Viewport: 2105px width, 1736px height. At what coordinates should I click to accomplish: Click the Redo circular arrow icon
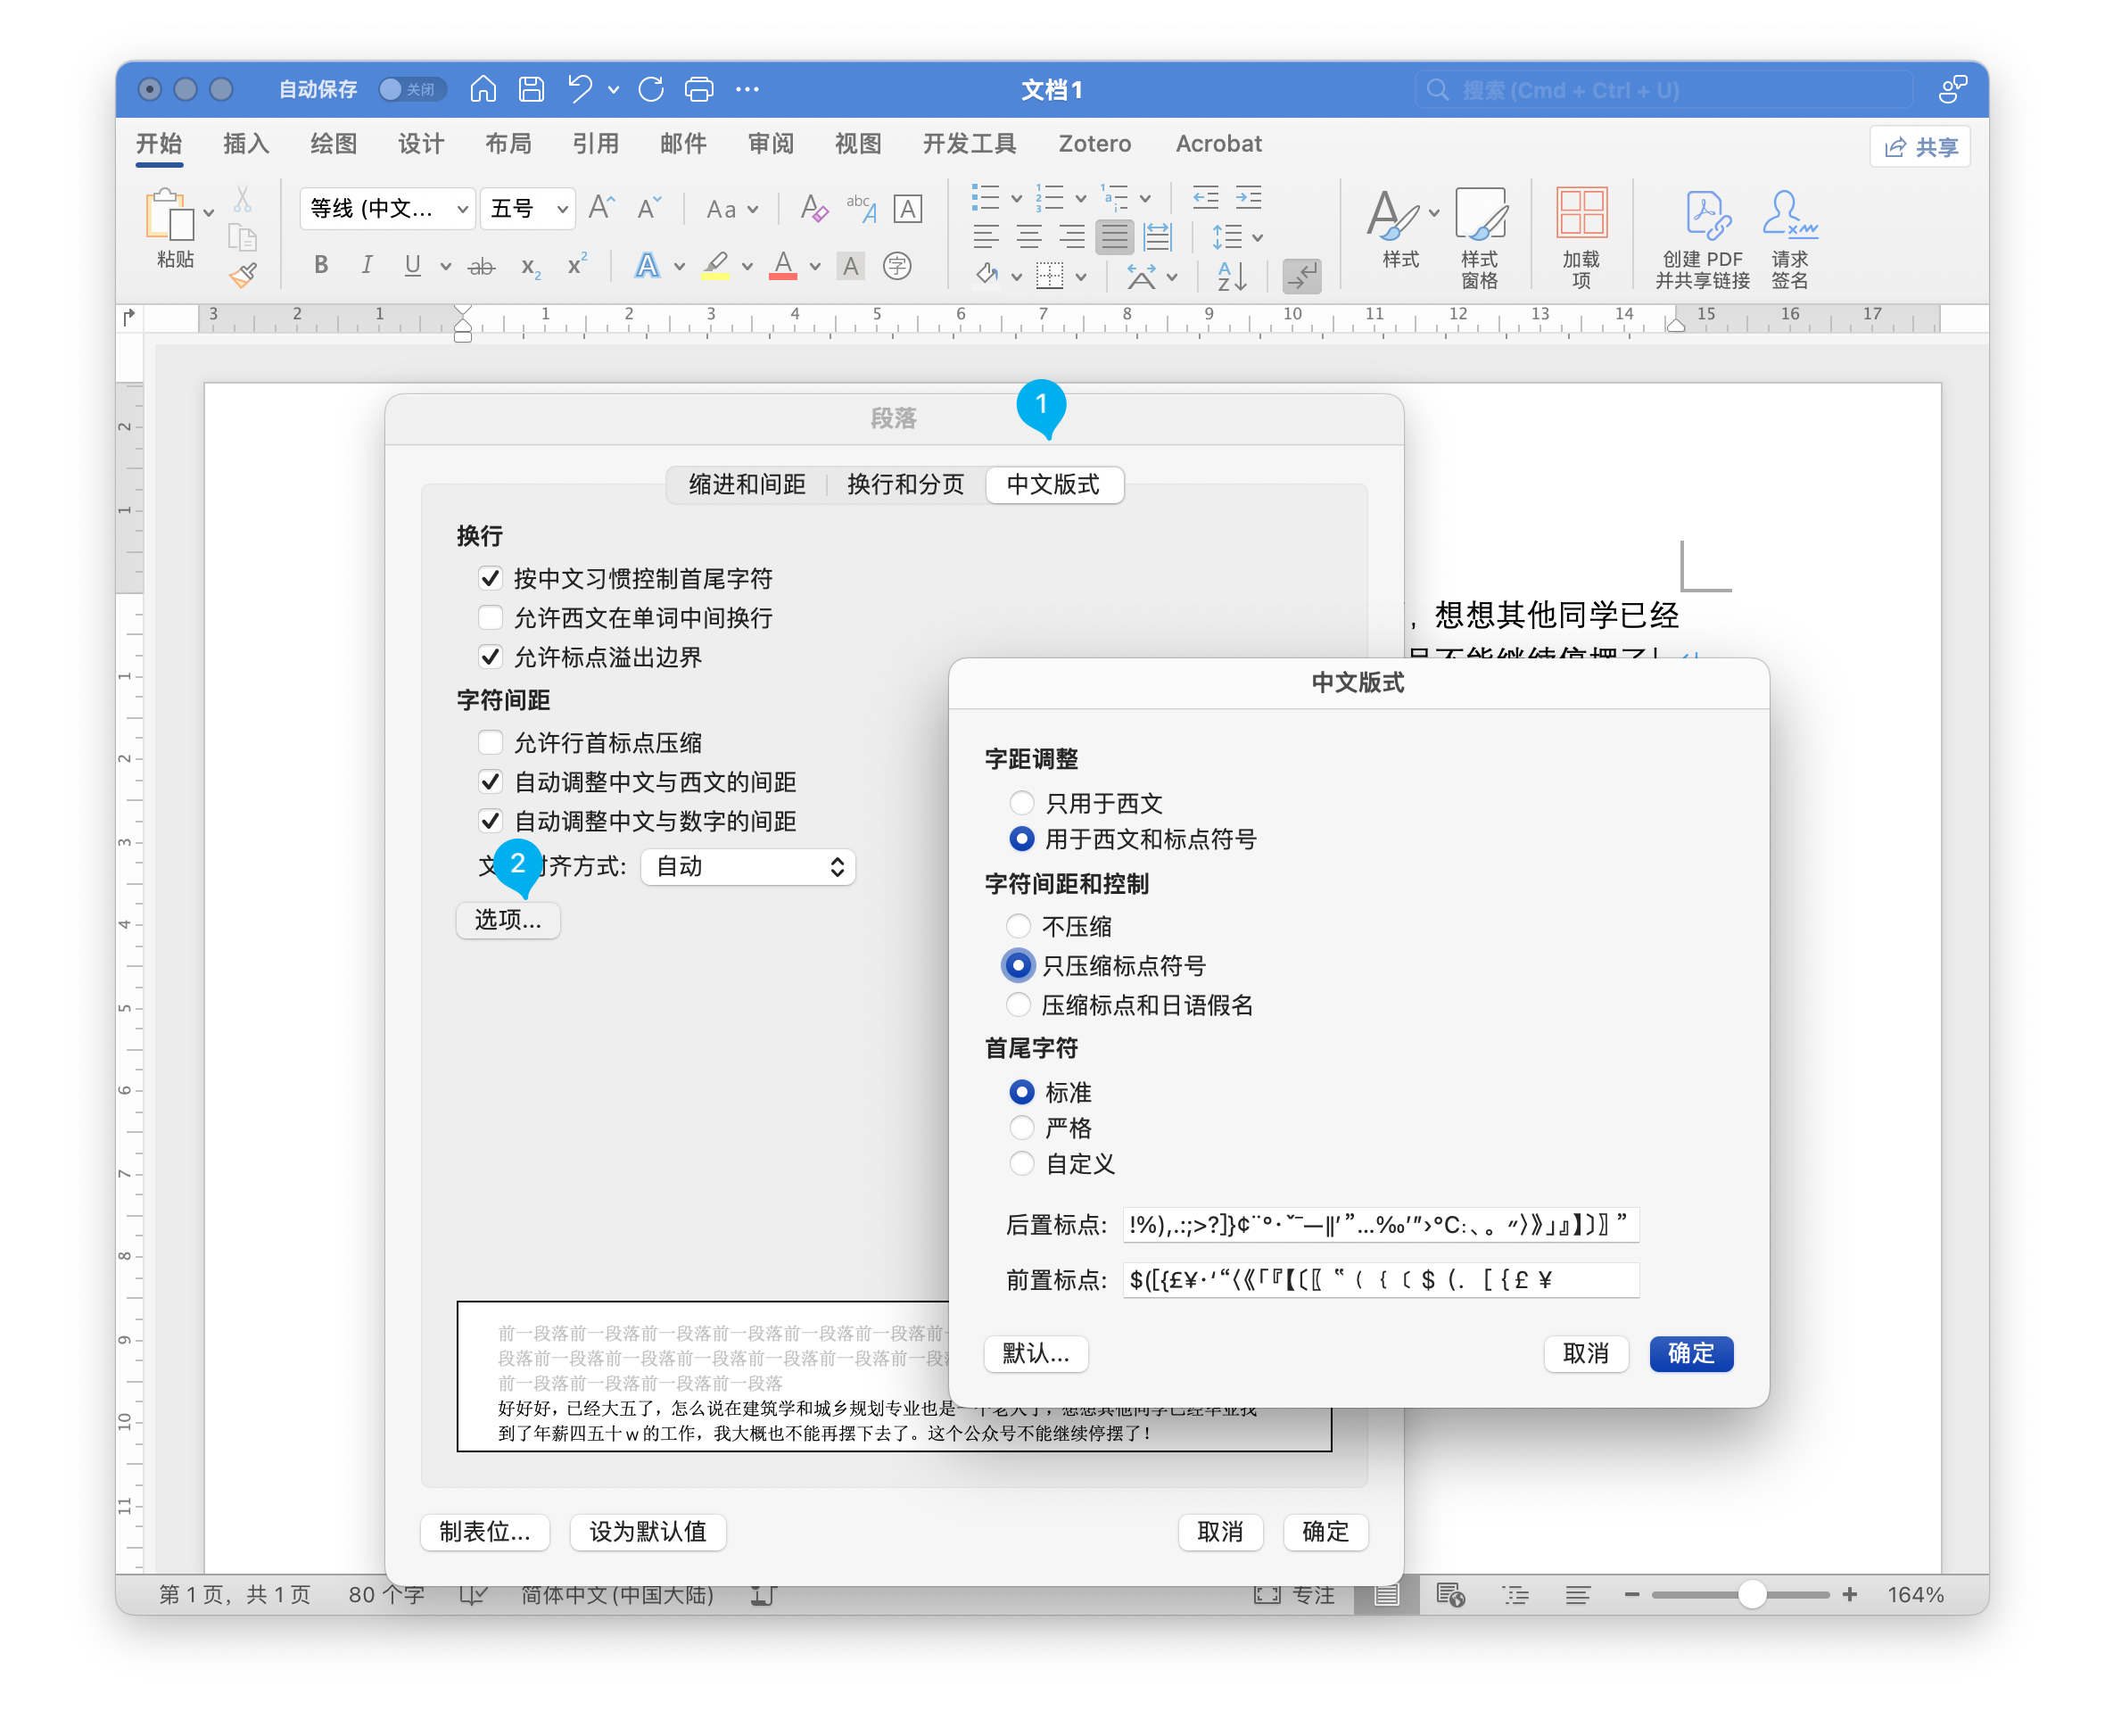point(651,90)
